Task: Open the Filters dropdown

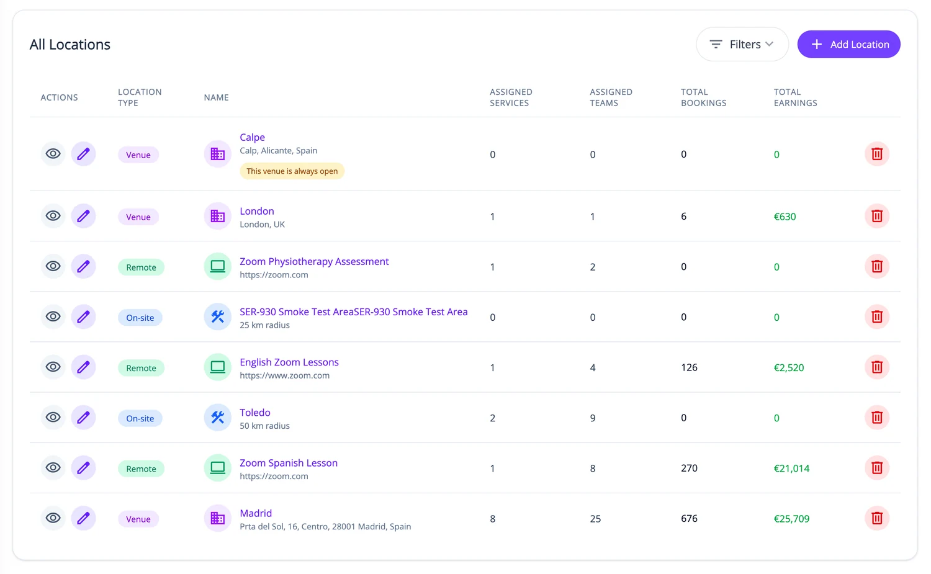Action: coord(742,44)
